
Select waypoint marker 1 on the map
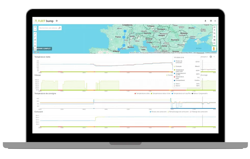click(x=125, y=31)
